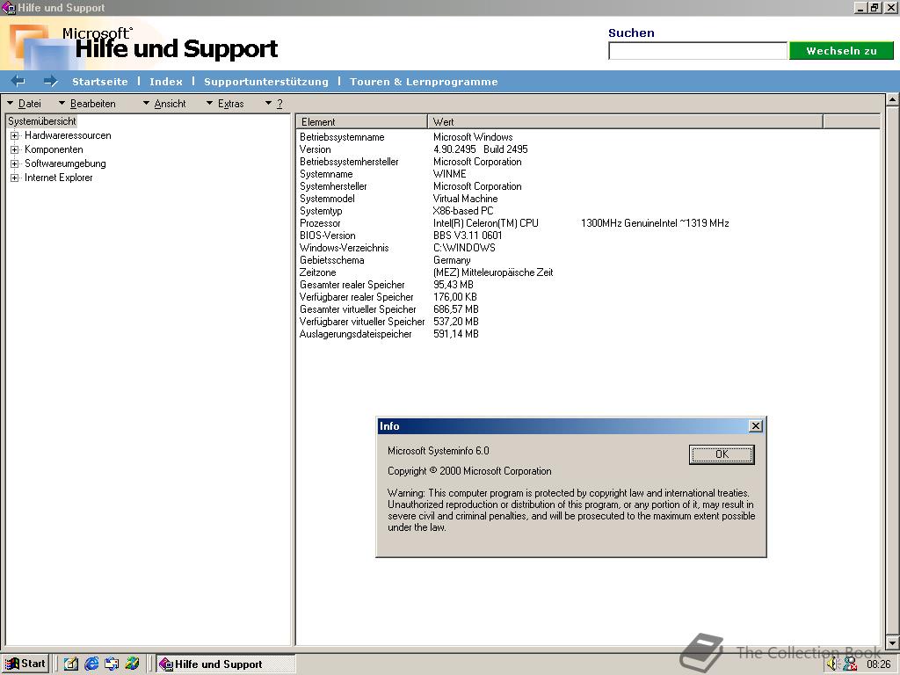Launch Internet Explorer from quick launch
The height and width of the screenshot is (675, 900).
91,664
